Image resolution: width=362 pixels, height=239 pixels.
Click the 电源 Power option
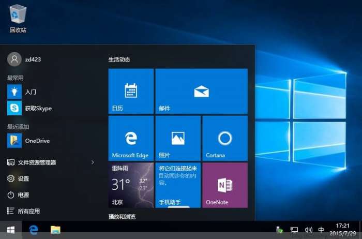18,195
